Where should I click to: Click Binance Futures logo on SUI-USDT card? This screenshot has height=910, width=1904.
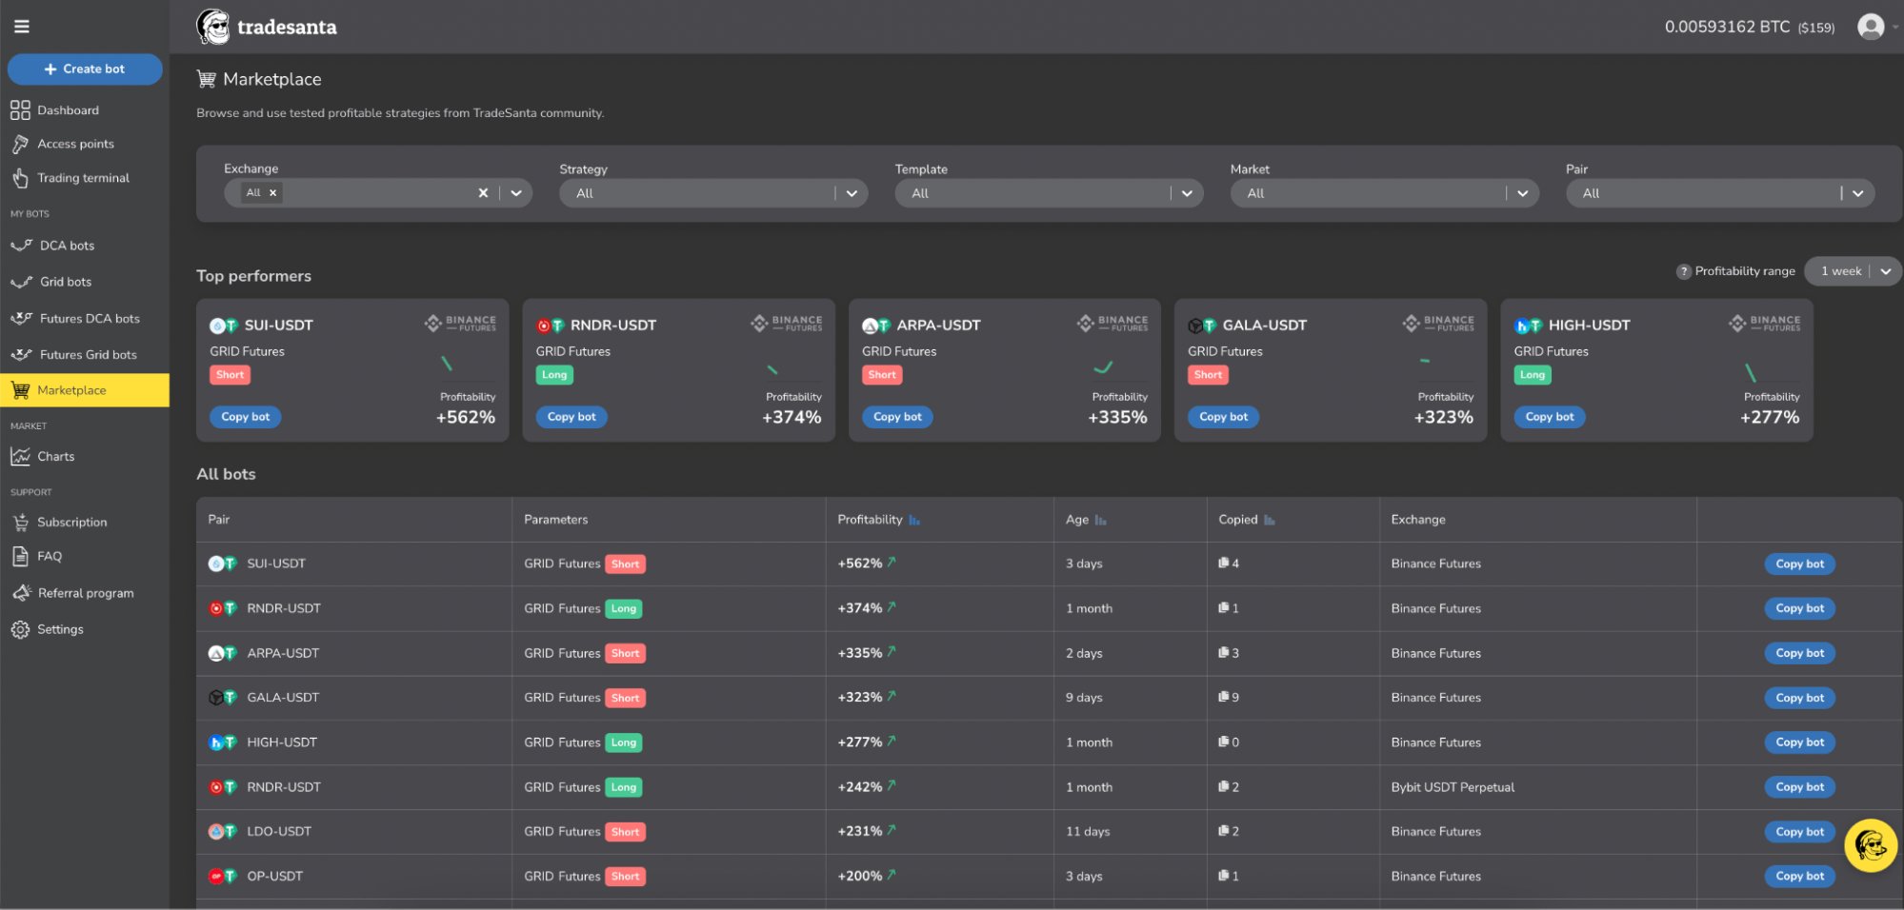click(460, 324)
